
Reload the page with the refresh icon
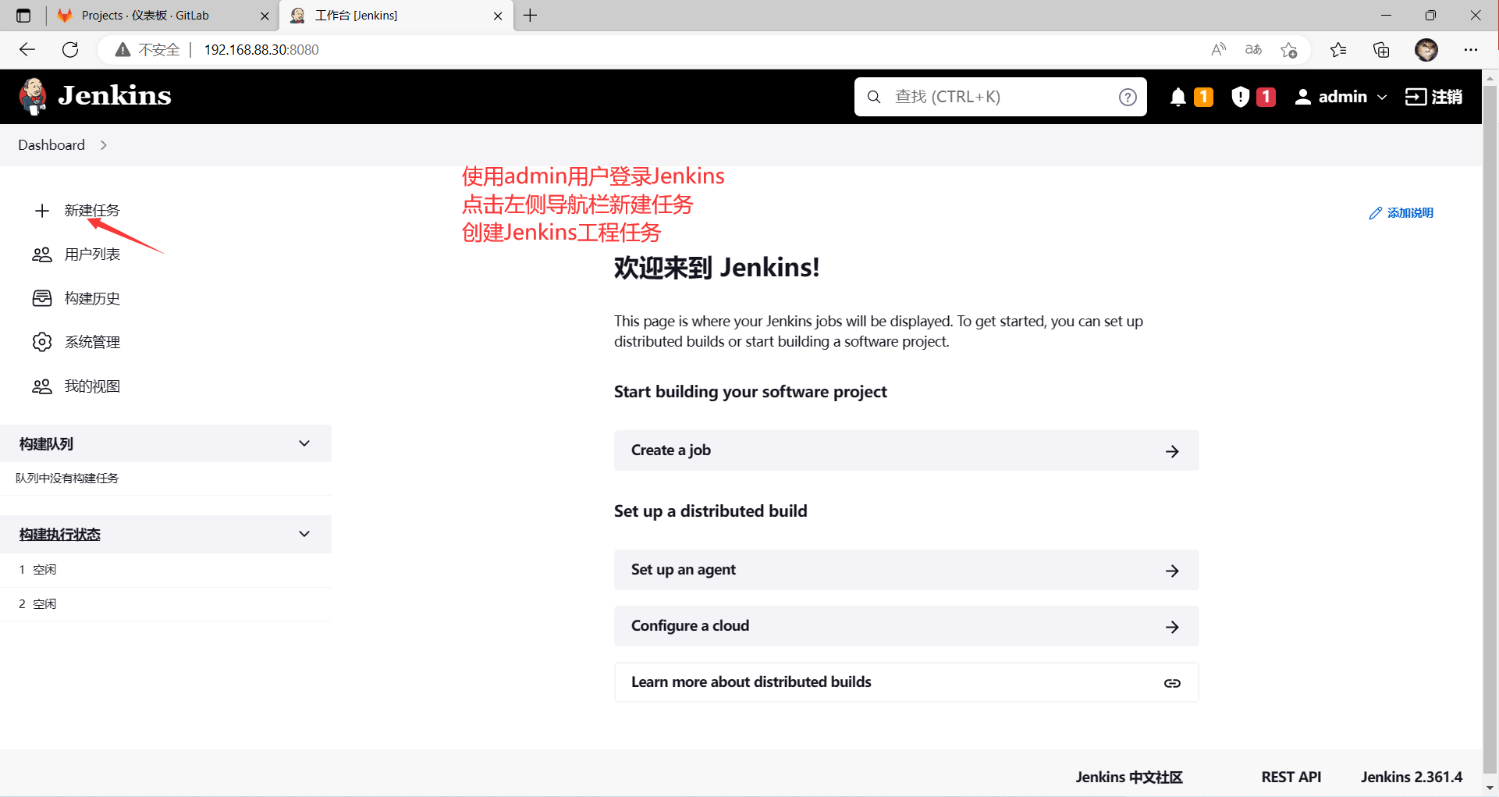click(70, 50)
